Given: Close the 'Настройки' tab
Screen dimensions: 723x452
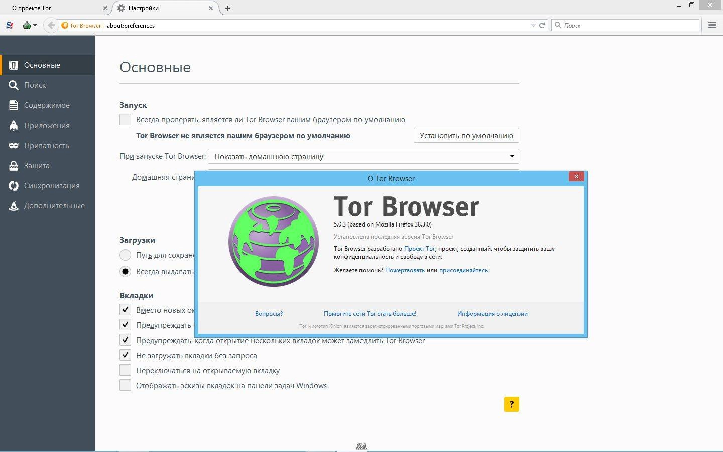Looking at the screenshot, I should pyautogui.click(x=211, y=8).
